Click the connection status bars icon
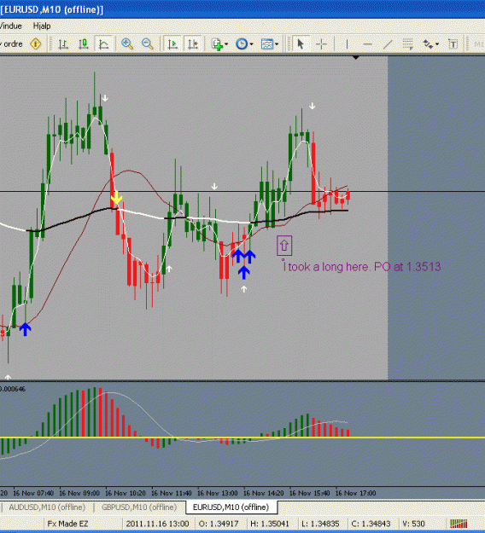This screenshot has width=485, height=533. (459, 524)
